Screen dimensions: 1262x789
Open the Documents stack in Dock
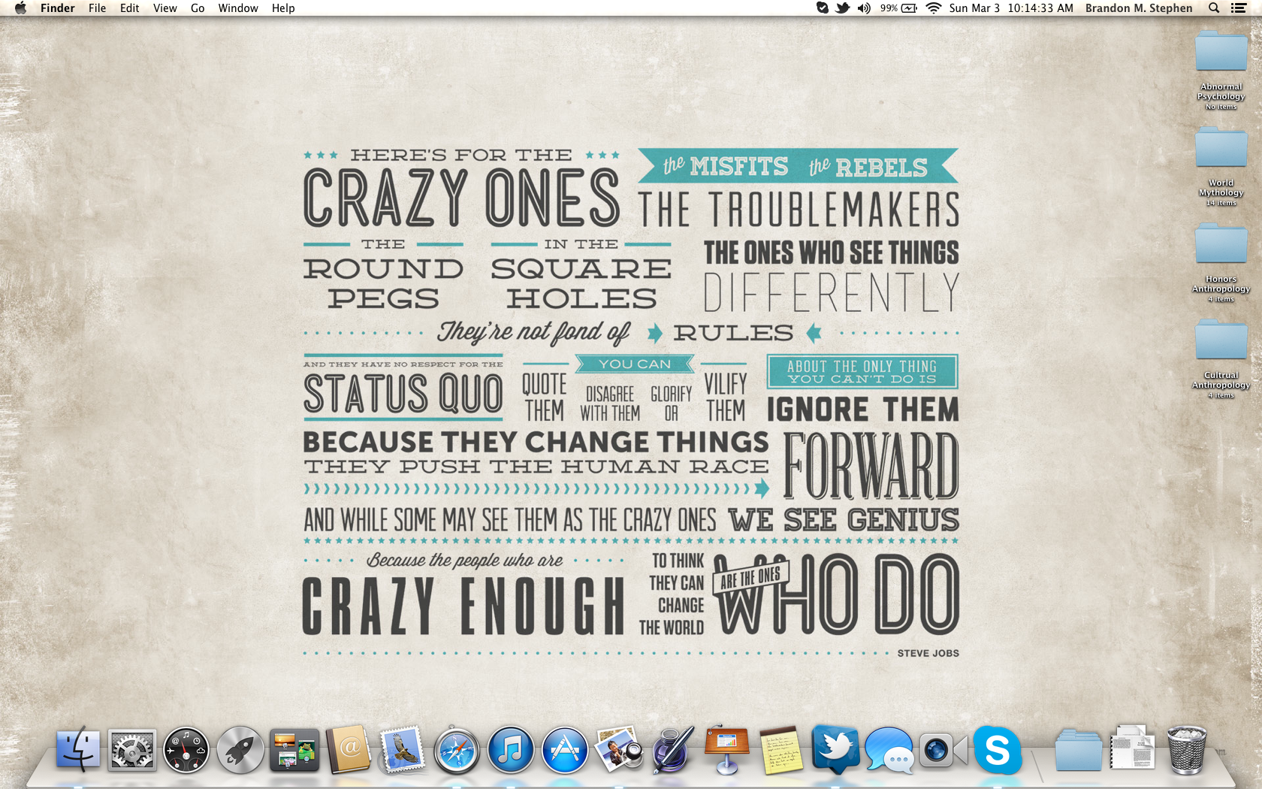pyautogui.click(x=1133, y=747)
